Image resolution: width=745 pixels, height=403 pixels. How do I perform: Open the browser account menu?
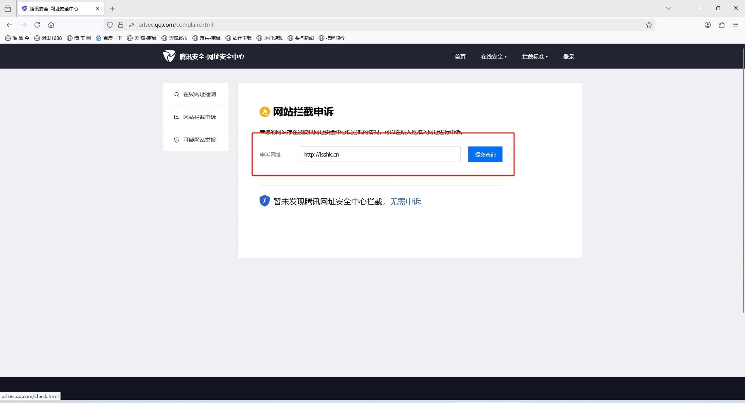[x=708, y=25]
